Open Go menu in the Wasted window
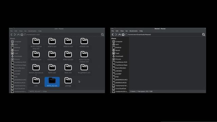Image resolution: width=217 pixels, height=122 pixels. (126, 31)
